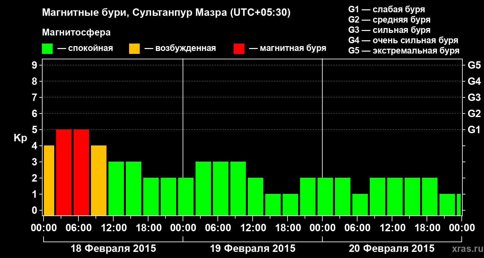The image size is (484, 258).
Task: Click the green Kp 3 bar starting at 12:00, 18 February
Action: pyautogui.click(x=116, y=188)
